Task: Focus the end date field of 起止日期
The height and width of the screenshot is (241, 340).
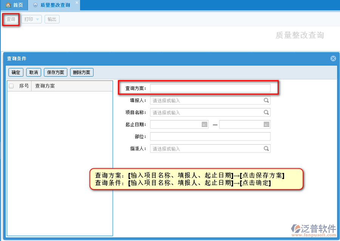Action: (x=245, y=124)
